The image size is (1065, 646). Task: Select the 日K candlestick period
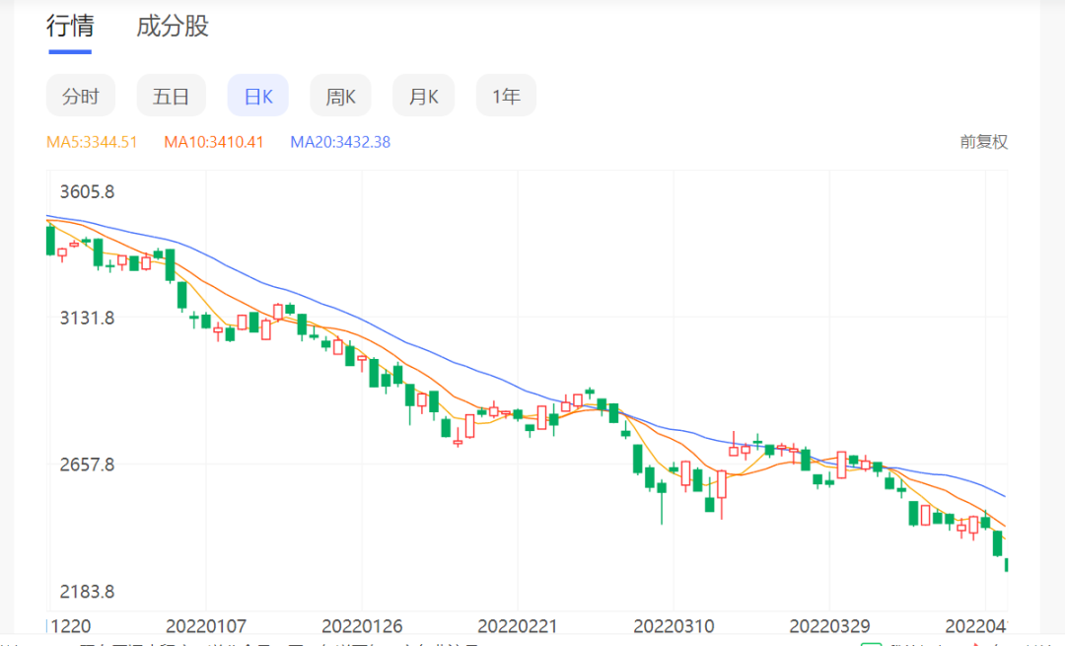[258, 96]
